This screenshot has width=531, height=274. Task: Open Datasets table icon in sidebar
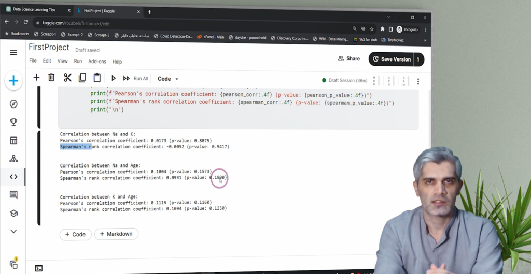pyautogui.click(x=13, y=141)
